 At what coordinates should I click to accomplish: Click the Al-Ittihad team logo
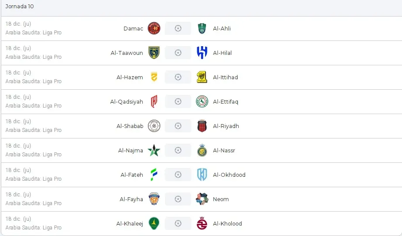tap(202, 77)
